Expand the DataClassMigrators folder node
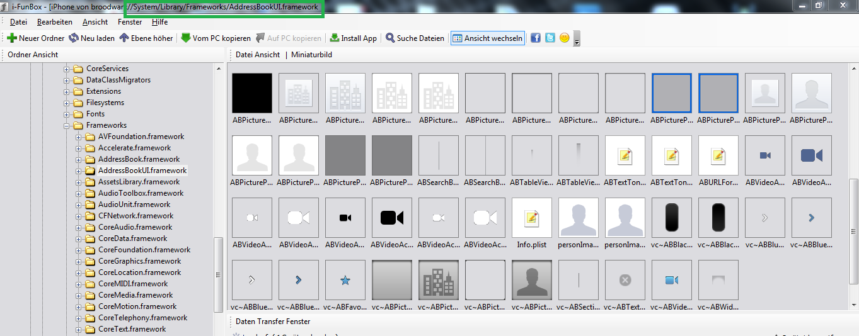 click(67, 80)
